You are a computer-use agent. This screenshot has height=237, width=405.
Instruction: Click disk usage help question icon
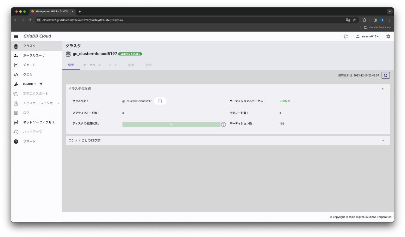tap(223, 125)
